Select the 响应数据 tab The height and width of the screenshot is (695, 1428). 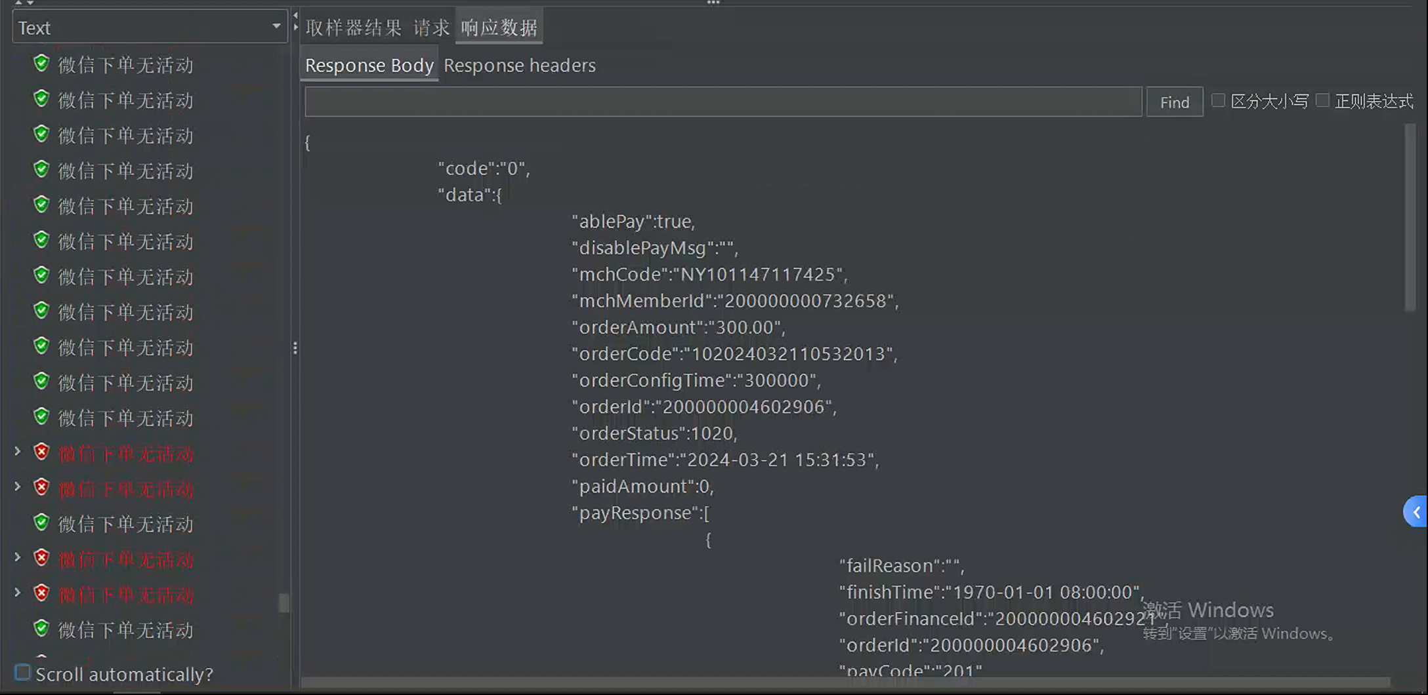[x=499, y=28]
